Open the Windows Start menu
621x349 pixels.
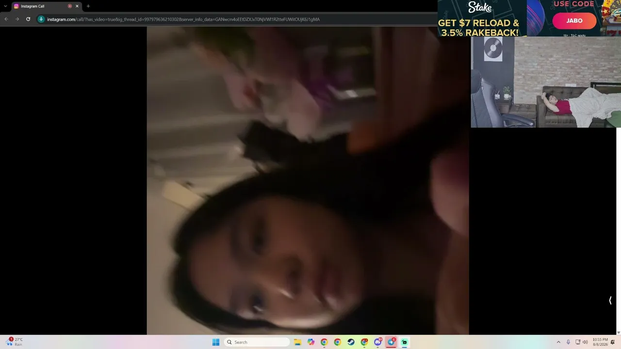click(216, 342)
